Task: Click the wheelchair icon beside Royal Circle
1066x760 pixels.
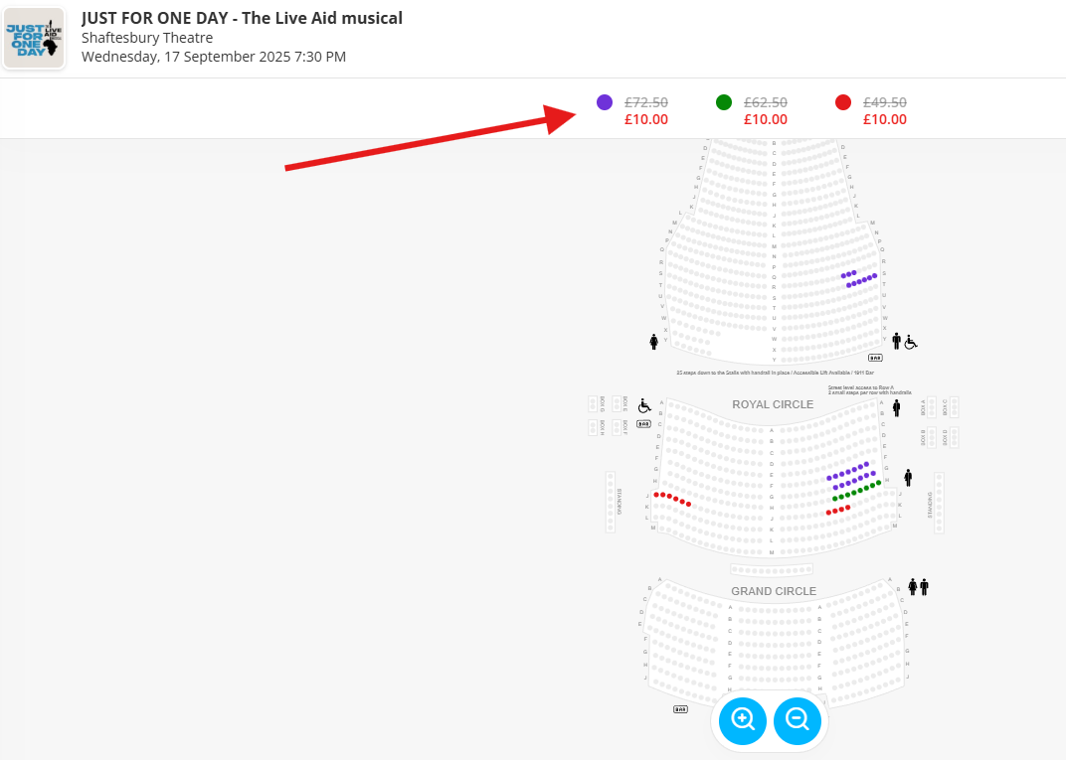Action: click(x=644, y=406)
